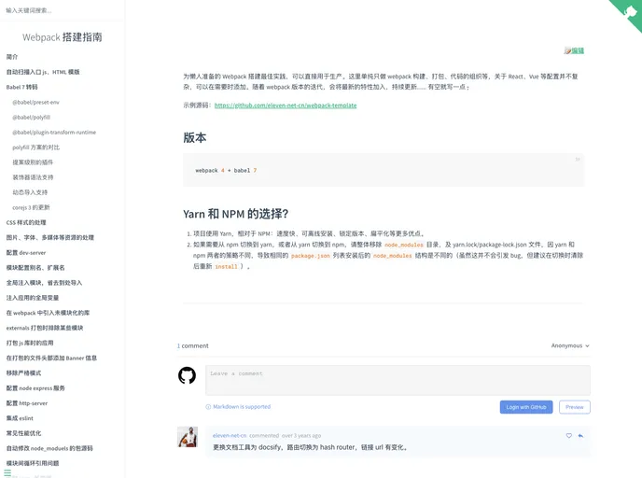Open corejs 3 的更新 sidebar entry

pyautogui.click(x=31, y=207)
